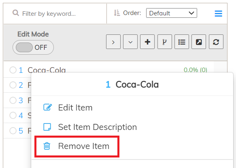Click the external link arrow icon button
The width and height of the screenshot is (236, 168).
(x=199, y=42)
